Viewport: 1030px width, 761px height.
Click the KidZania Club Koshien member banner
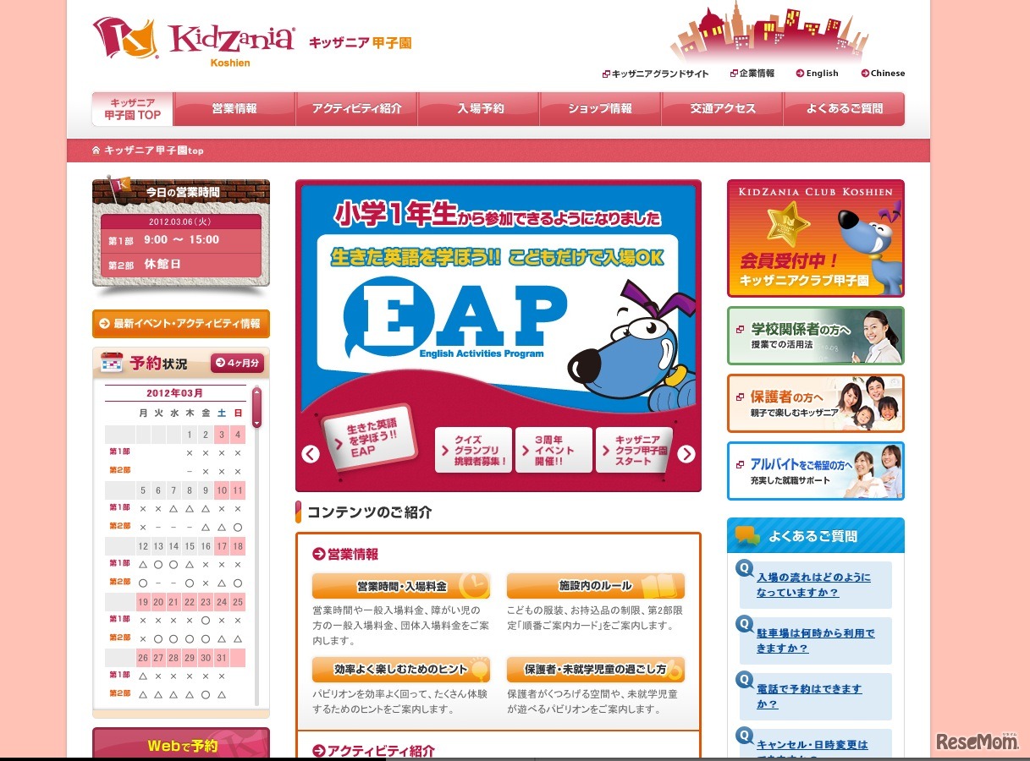[815, 238]
